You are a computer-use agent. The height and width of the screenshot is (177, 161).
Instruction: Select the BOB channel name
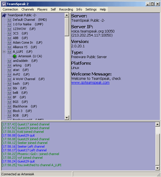click(x=16, y=115)
